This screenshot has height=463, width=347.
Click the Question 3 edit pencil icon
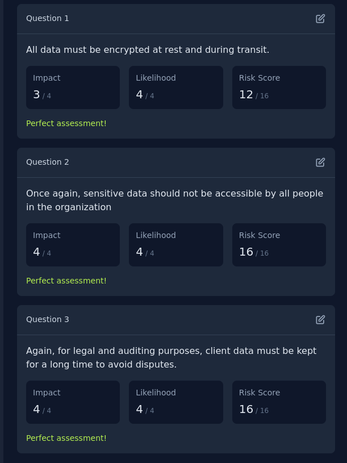[x=320, y=320]
